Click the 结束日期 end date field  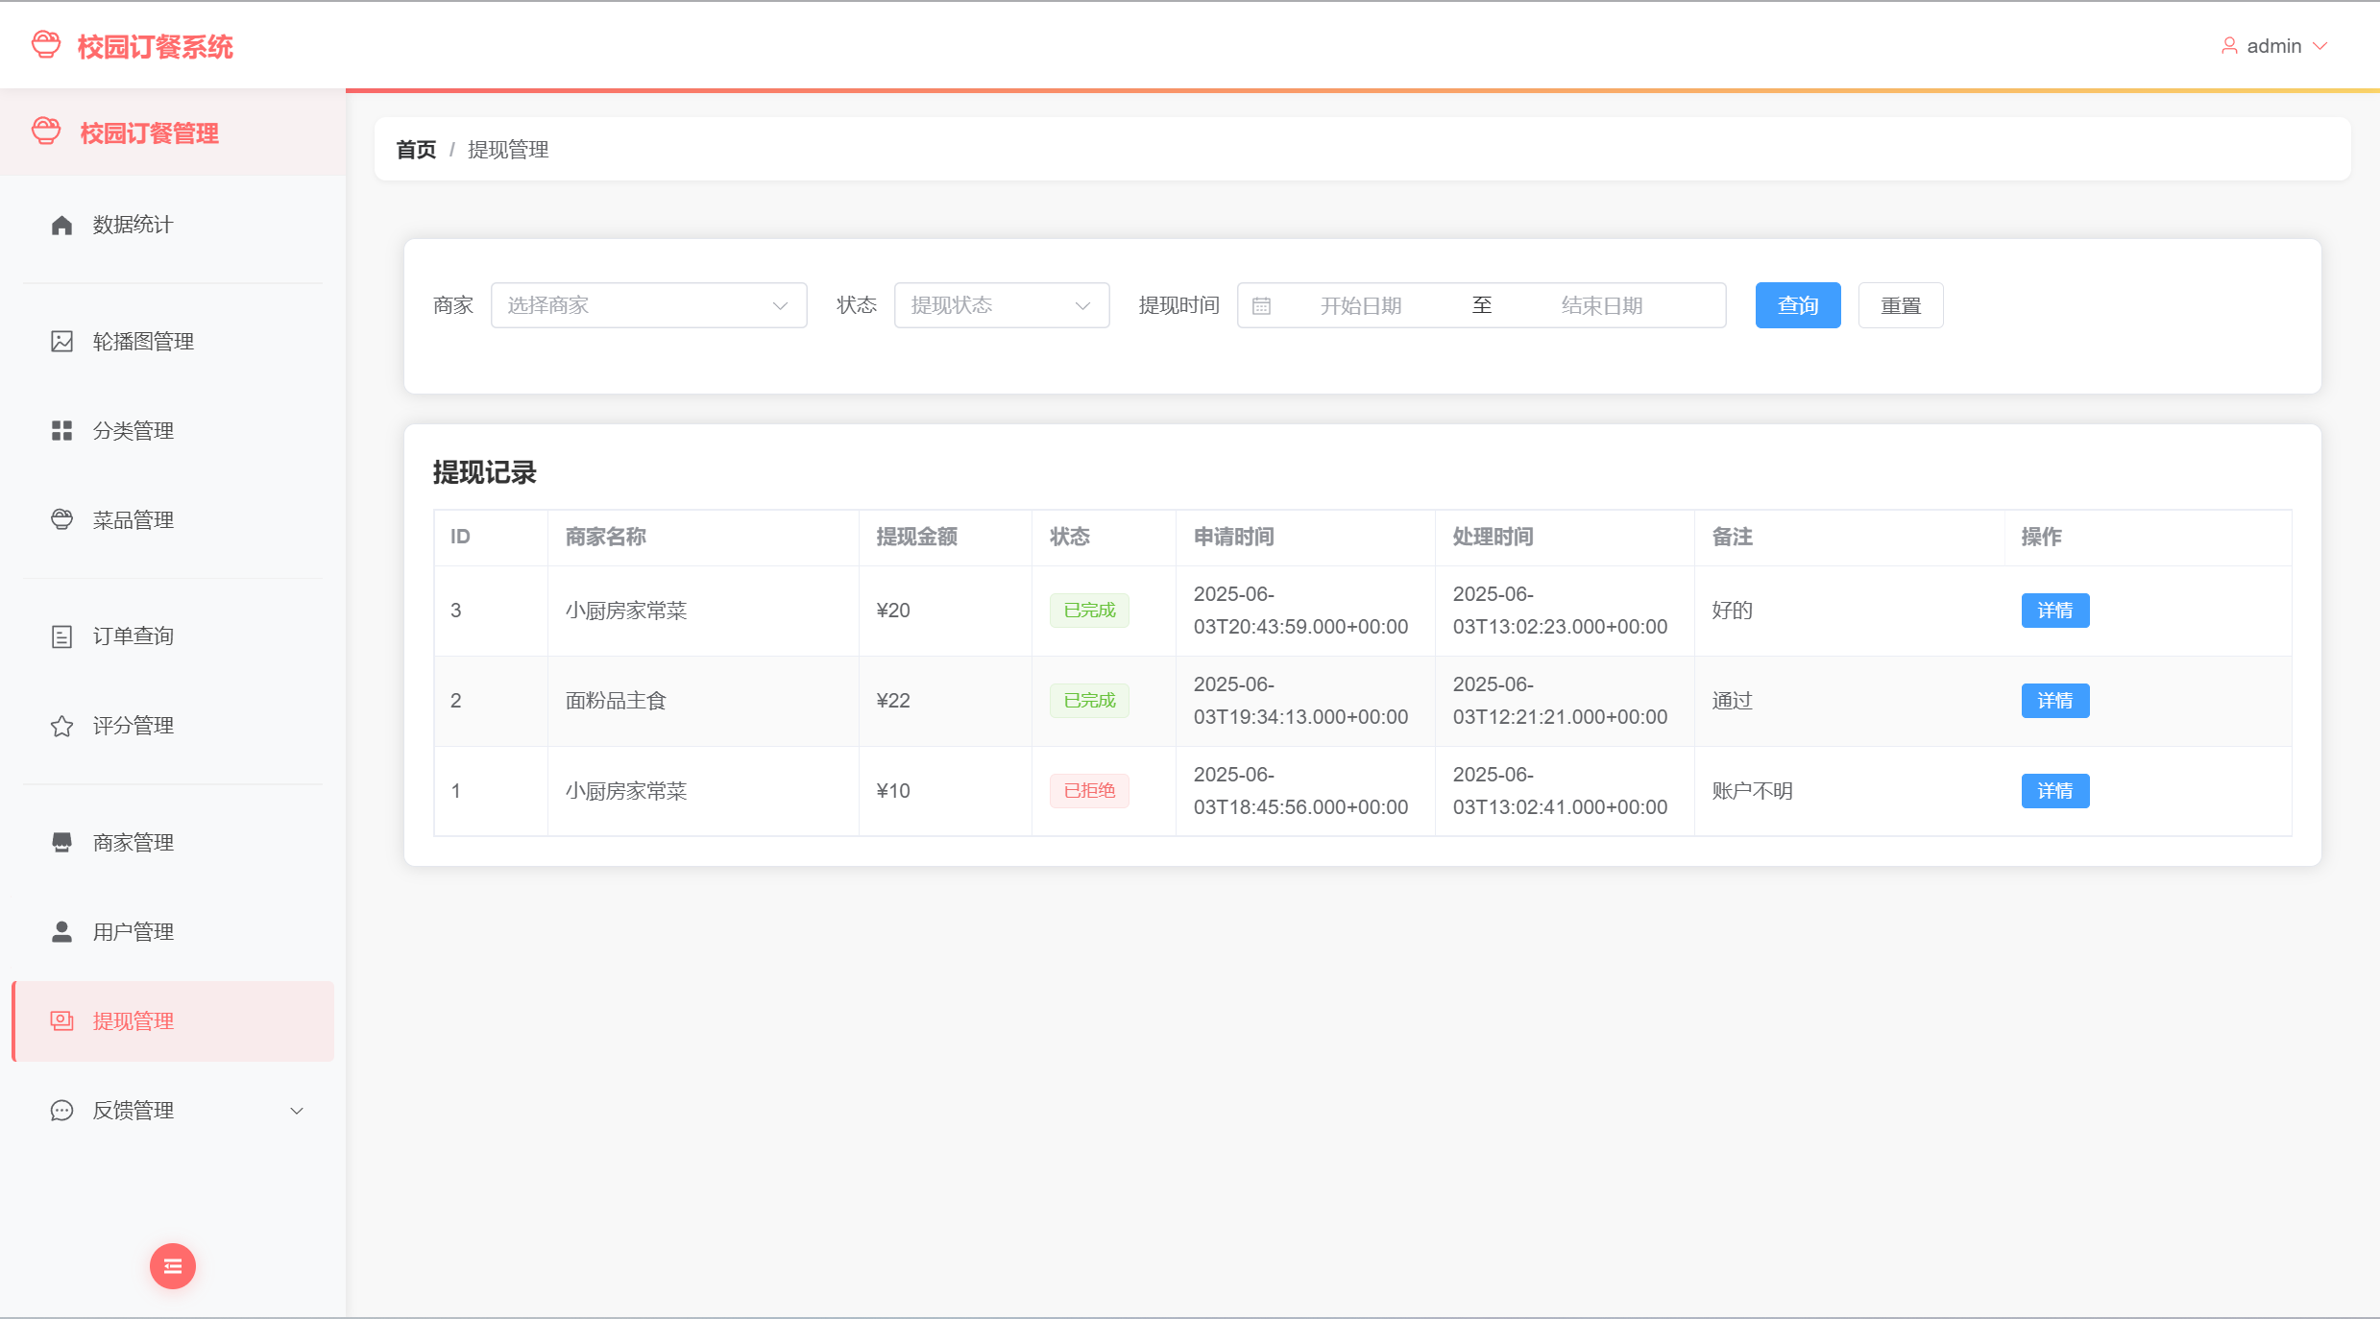1601,306
